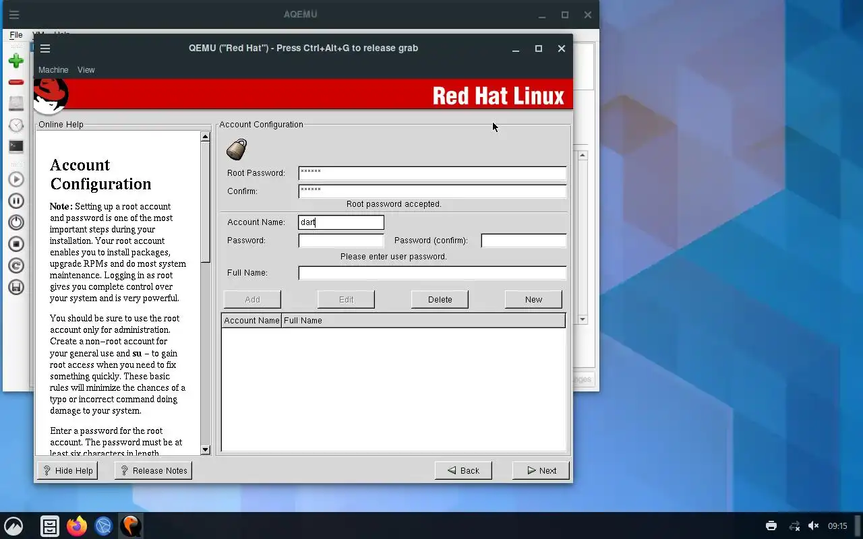Stop the VM with the stop icon
Screen dimensions: 863x539
(x=16, y=244)
